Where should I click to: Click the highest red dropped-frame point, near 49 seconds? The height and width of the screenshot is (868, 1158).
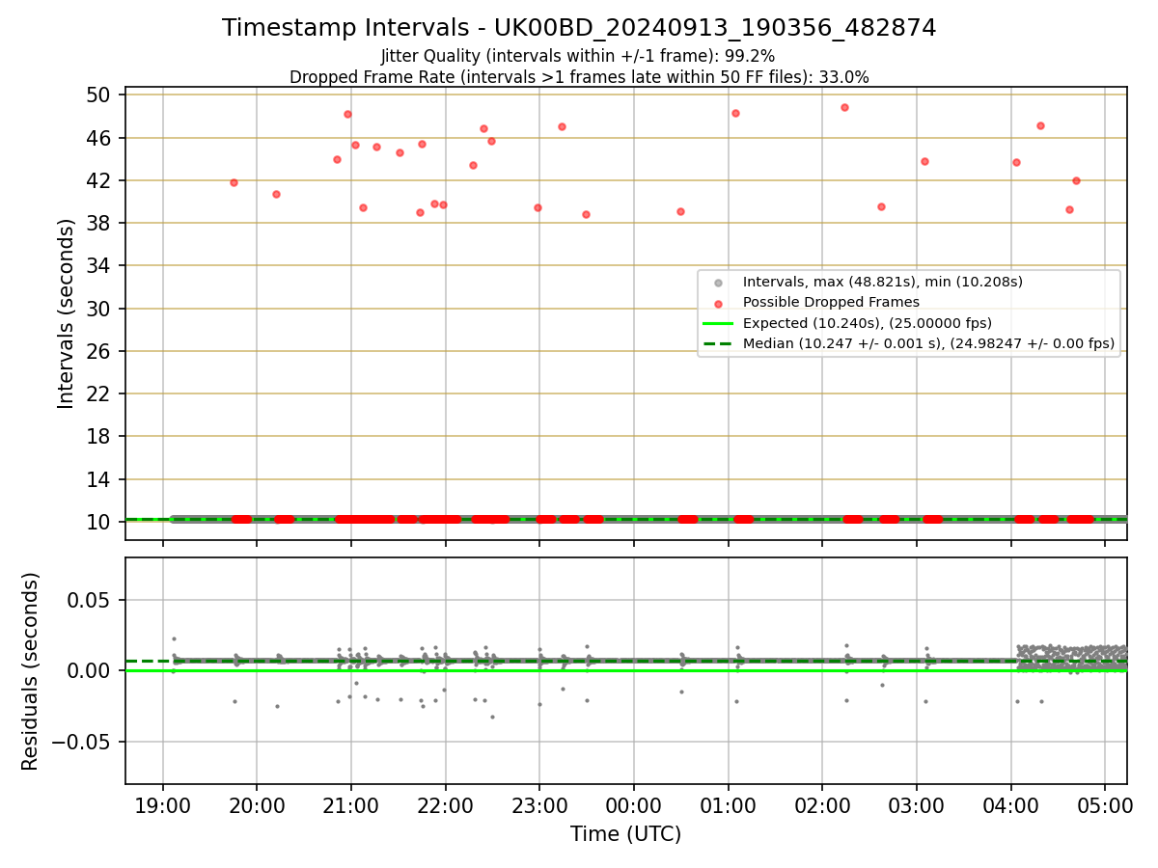click(844, 107)
